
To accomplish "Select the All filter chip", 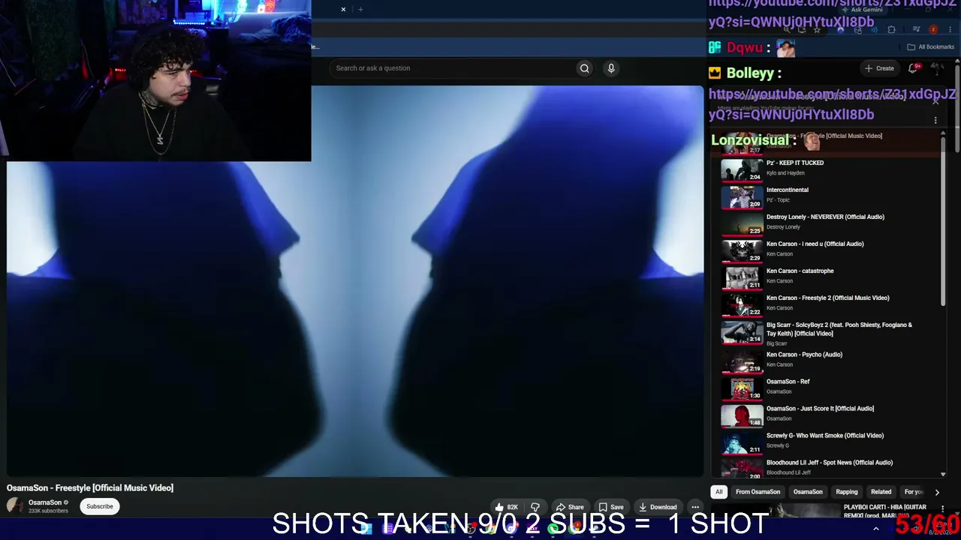I will pyautogui.click(x=718, y=492).
